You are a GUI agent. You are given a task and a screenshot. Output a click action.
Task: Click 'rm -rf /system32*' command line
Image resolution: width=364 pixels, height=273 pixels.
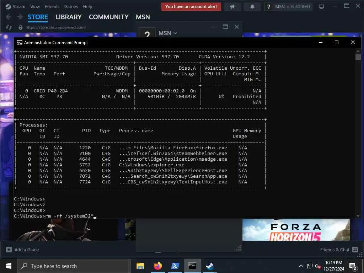[69, 216]
